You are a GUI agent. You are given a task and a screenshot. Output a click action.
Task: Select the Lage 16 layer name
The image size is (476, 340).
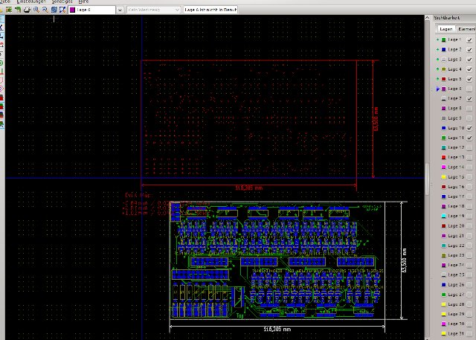(456, 187)
